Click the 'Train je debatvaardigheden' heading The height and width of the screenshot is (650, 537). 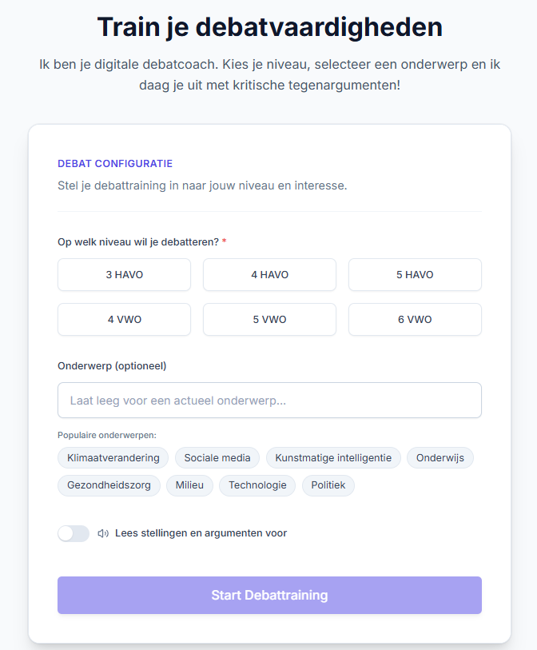269,27
